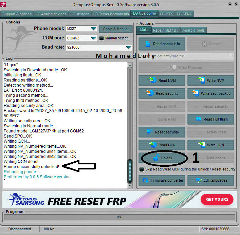
Task: Click the Read security icon
Action: [150, 93]
